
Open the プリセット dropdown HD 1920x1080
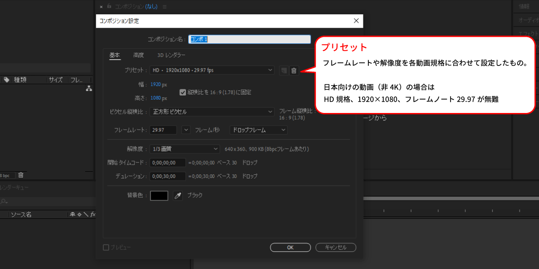click(x=212, y=70)
